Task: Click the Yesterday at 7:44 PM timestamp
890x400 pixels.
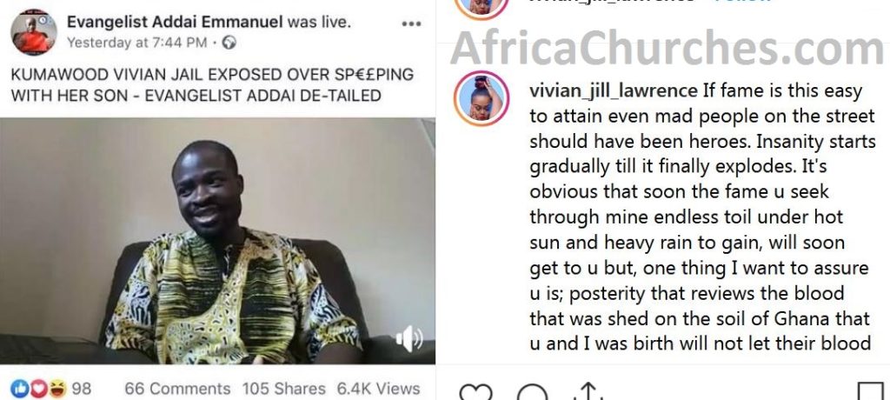Action: point(136,43)
